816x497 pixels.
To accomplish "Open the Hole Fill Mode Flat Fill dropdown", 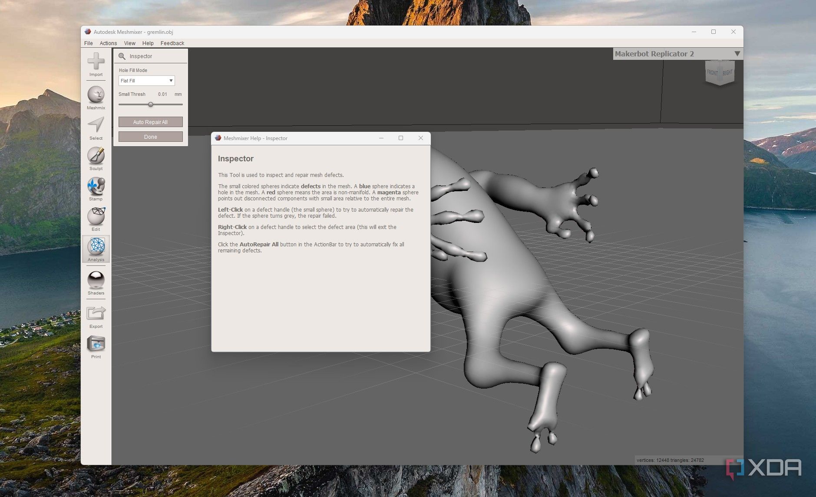I will tap(147, 81).
